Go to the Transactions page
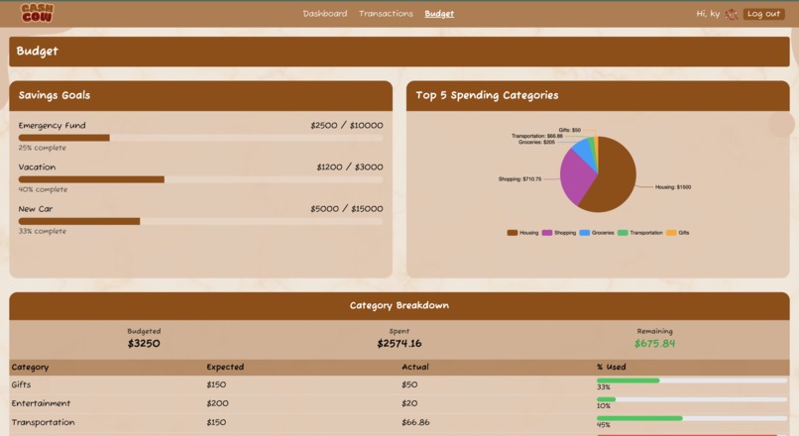Viewport: 799px width, 436px height. 386,14
